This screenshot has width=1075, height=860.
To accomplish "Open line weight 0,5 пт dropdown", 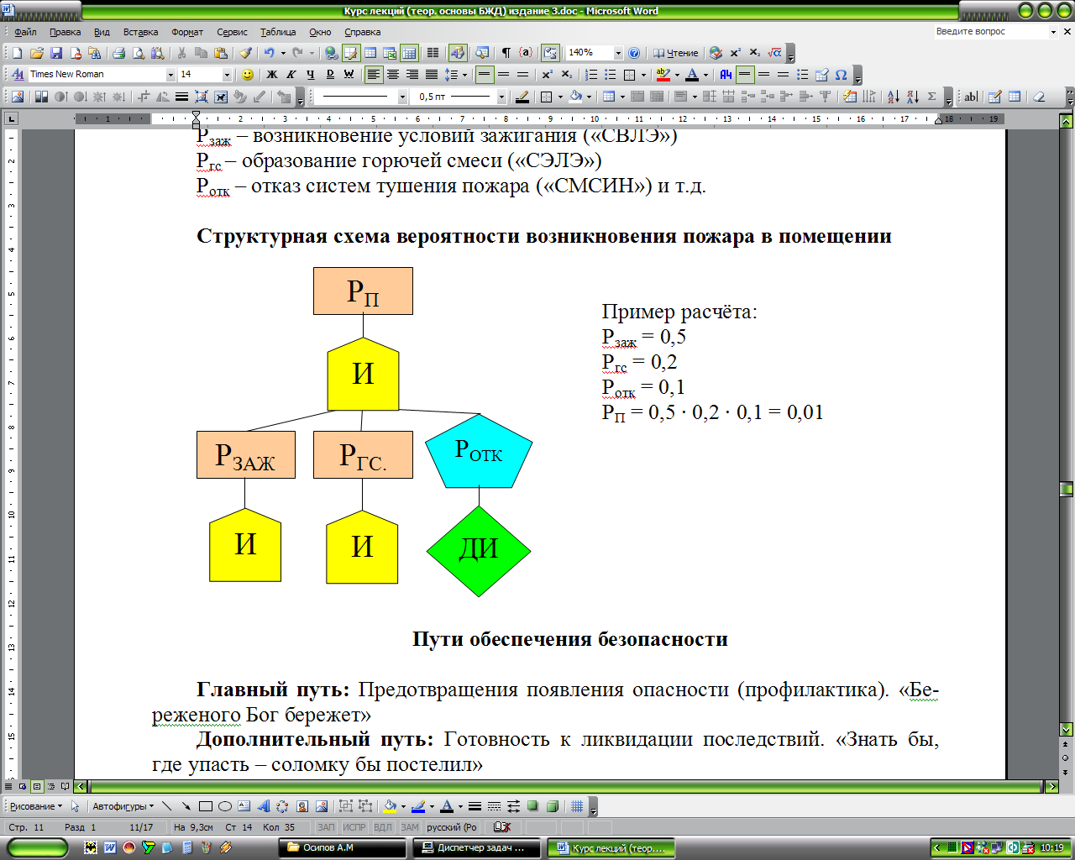I will point(501,97).
